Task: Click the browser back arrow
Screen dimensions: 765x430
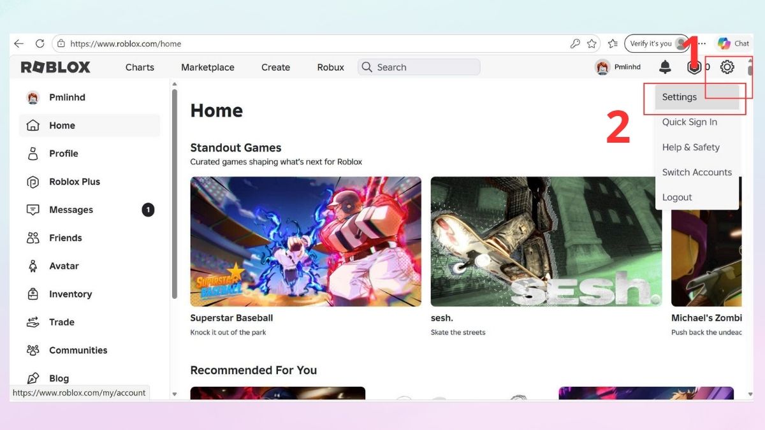Action: [x=19, y=44]
